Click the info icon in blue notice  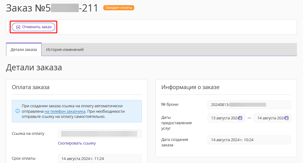(x=18, y=111)
